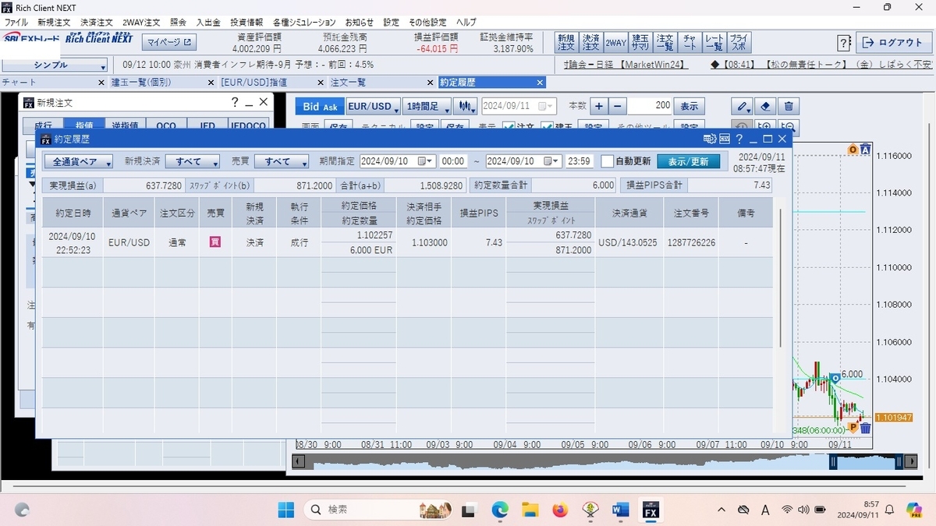Open the start date picker 2024/09/10
936x526 pixels.
click(427, 161)
